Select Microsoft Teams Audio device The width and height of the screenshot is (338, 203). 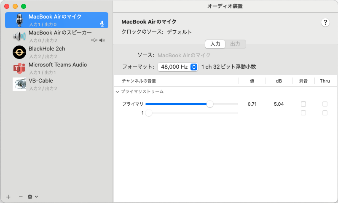pyautogui.click(x=57, y=68)
